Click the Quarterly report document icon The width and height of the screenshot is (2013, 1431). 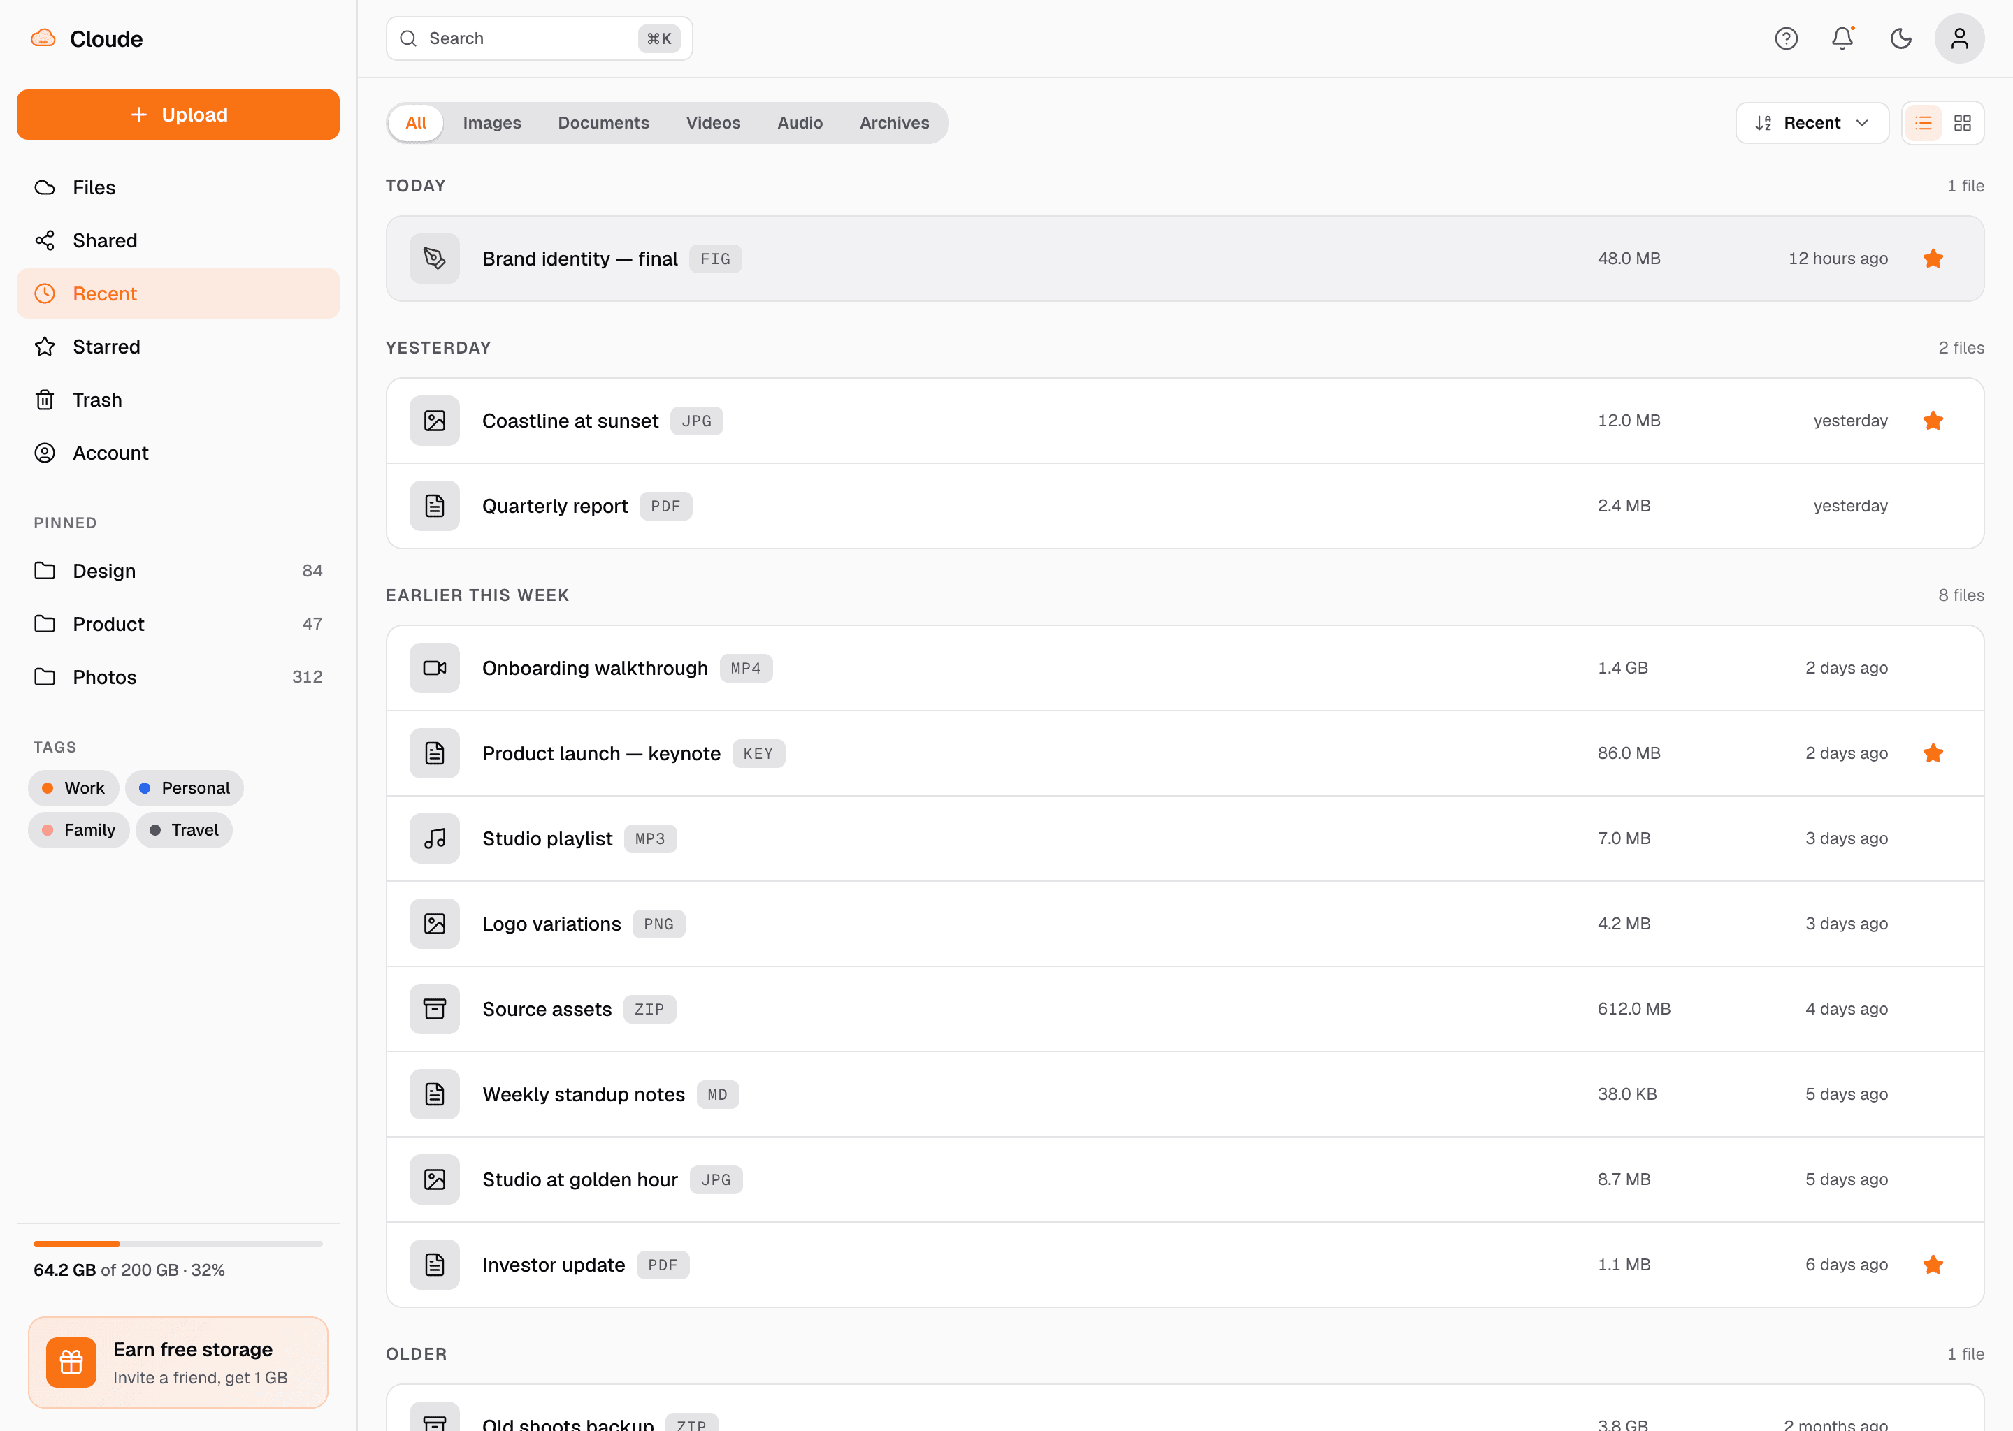click(x=435, y=506)
